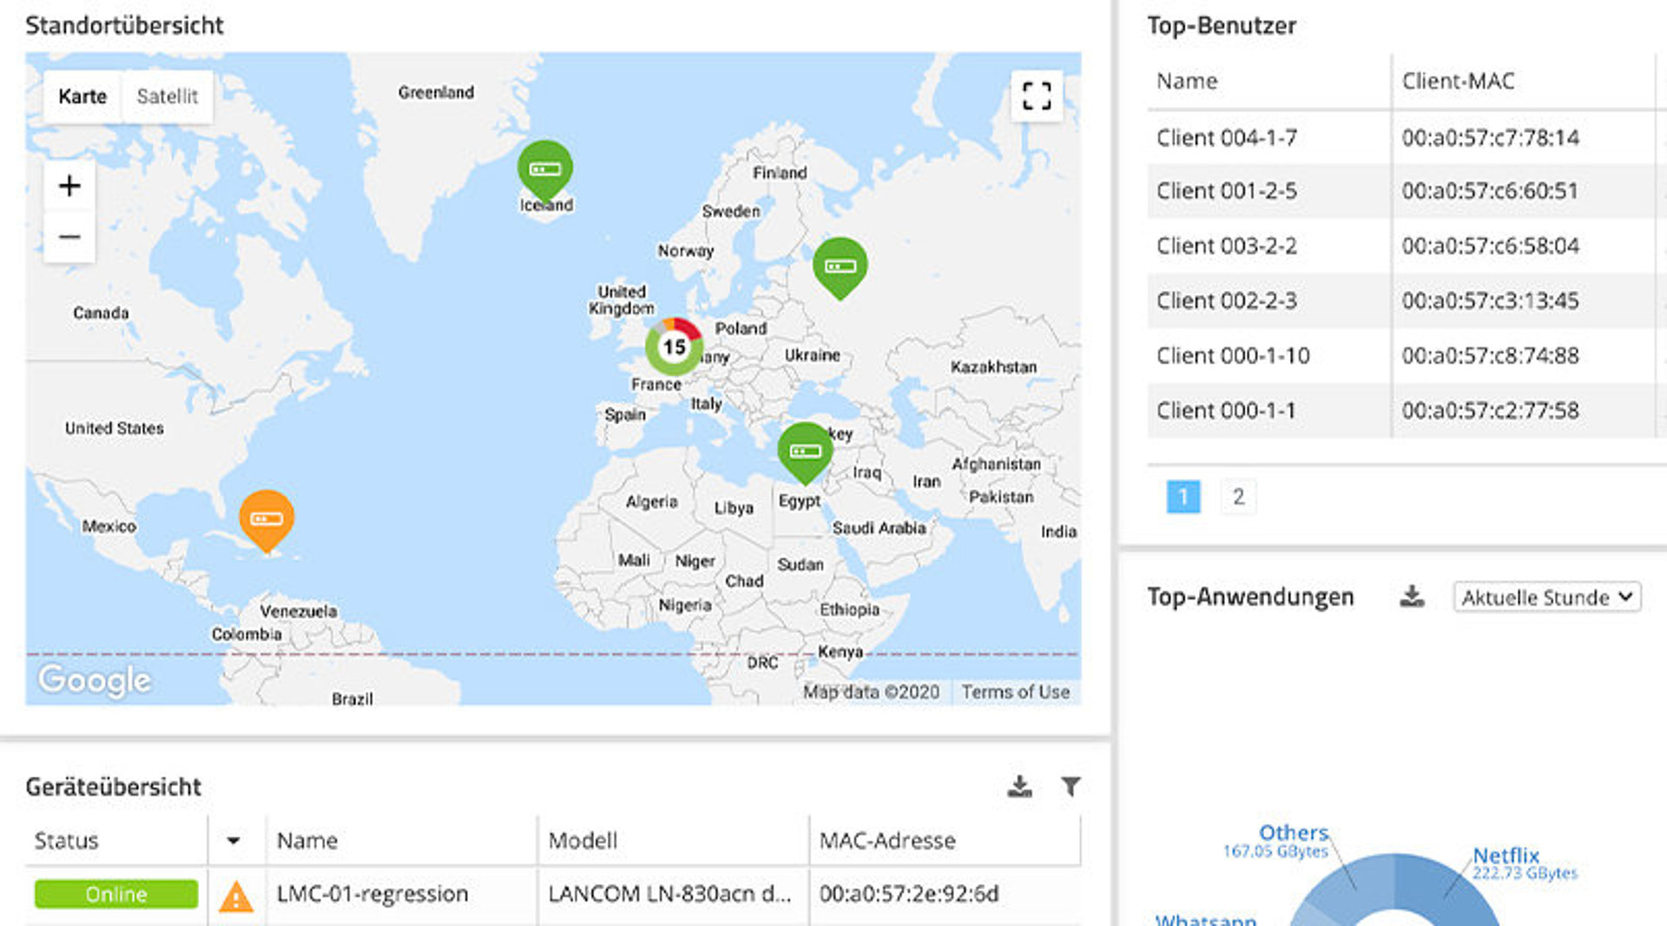Sort Top-Benutzer by Name column header
1667x926 pixels.
click(1187, 81)
